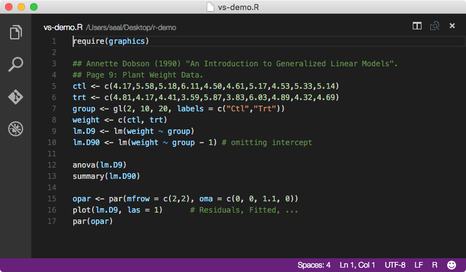Click the window title vs-demo.R
This screenshot has width=466, height=272.
[x=239, y=7]
